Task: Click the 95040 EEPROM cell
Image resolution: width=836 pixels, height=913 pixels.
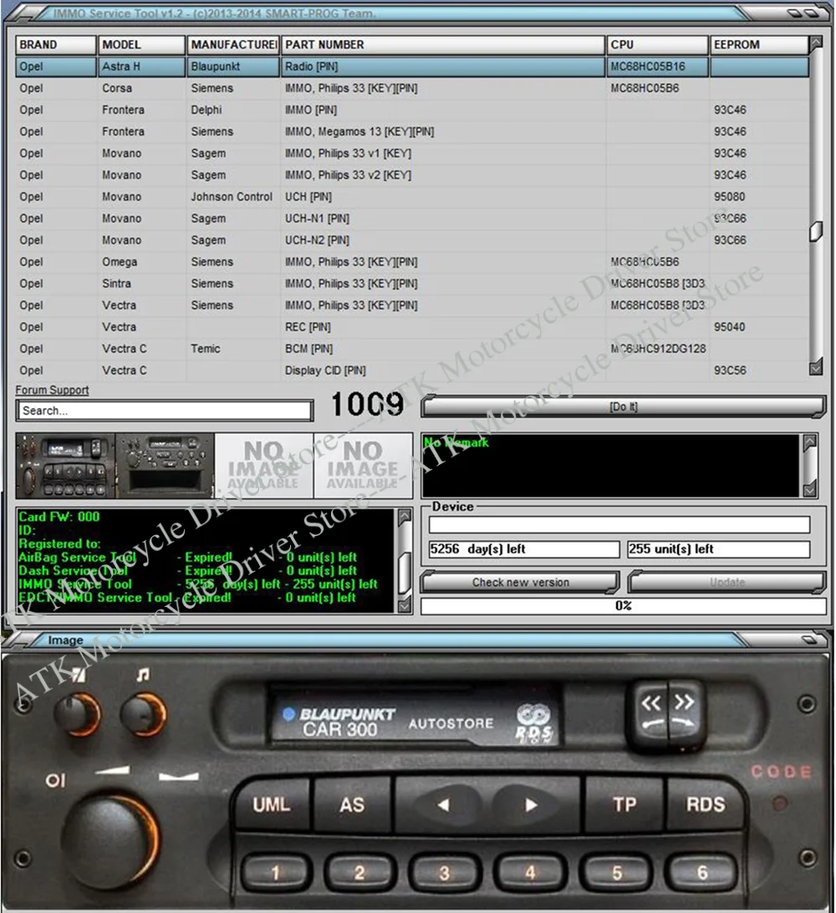Action: point(730,327)
